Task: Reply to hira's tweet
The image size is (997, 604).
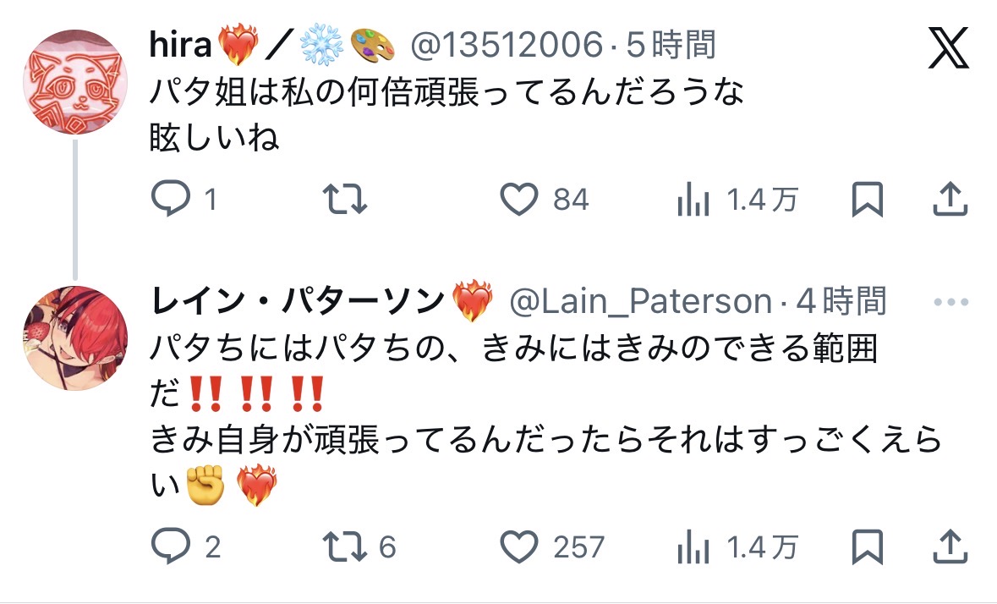Action: 171,198
